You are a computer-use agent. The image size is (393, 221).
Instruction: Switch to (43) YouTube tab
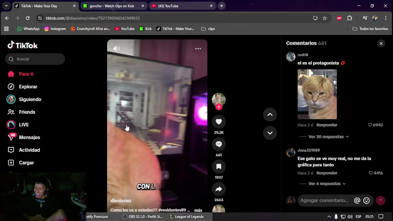(183, 6)
